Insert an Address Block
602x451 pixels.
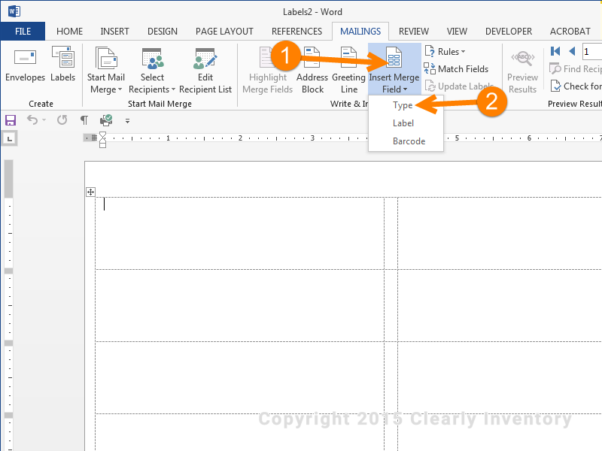click(312, 69)
